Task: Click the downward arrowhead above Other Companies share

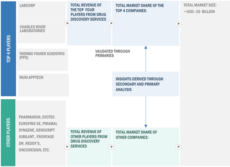Action: pos(146,126)
